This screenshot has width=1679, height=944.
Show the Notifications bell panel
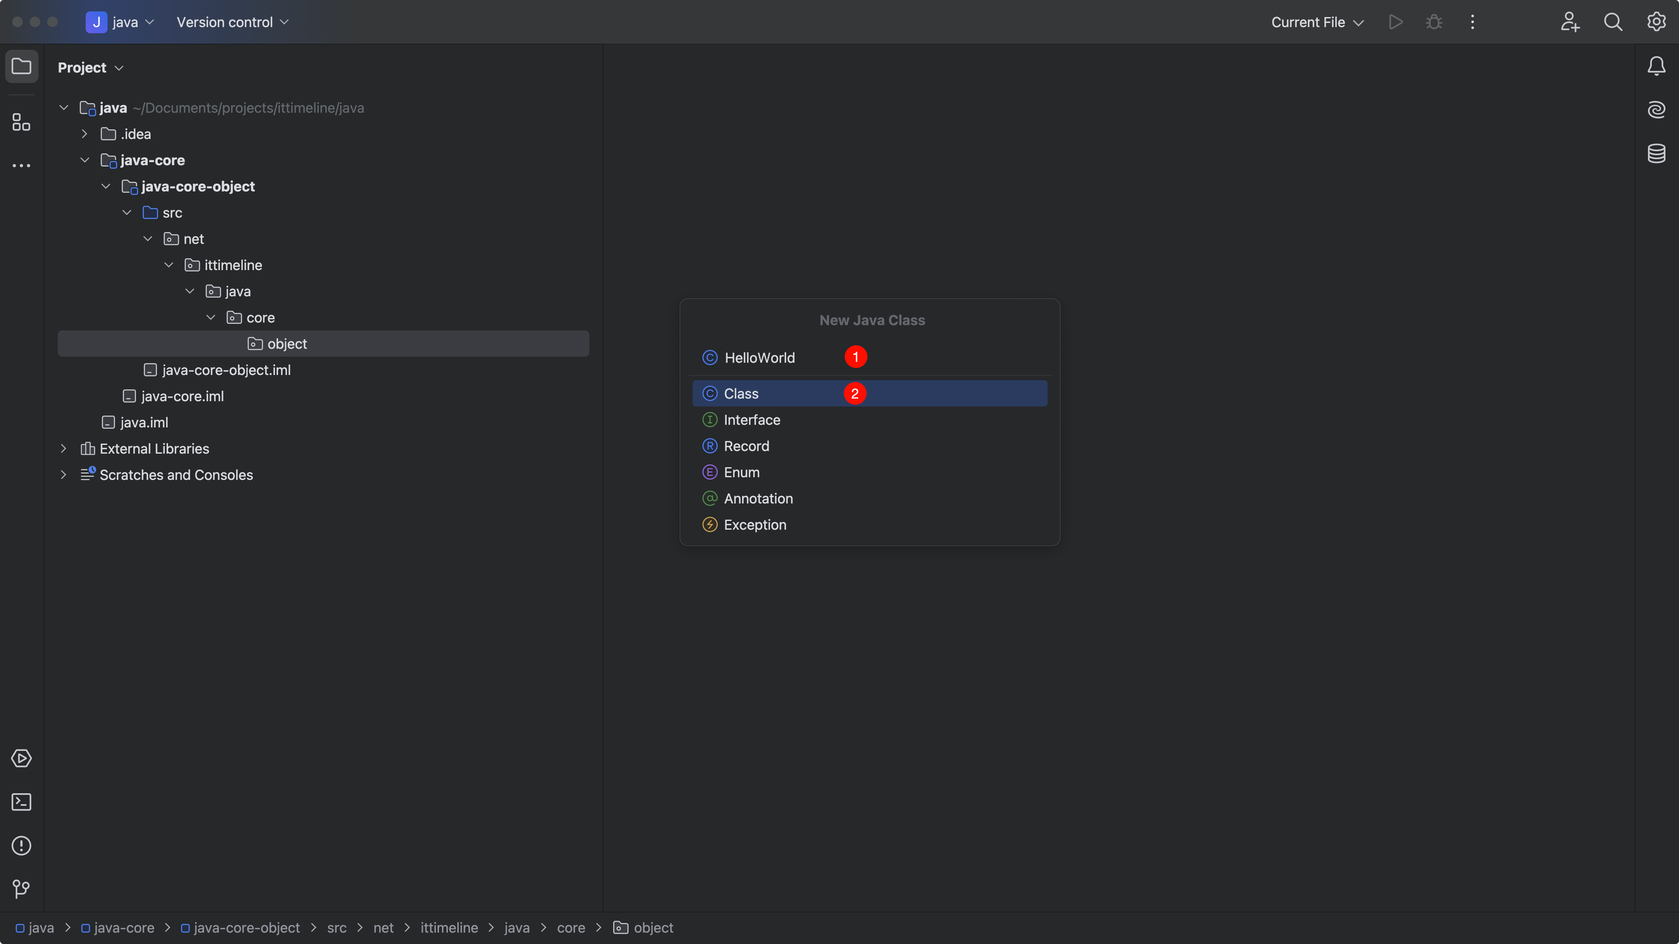pyautogui.click(x=1656, y=66)
